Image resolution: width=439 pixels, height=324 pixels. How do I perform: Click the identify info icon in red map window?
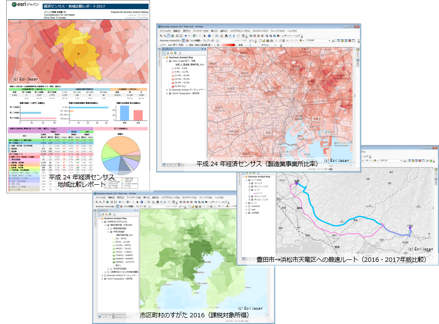[x=209, y=36]
